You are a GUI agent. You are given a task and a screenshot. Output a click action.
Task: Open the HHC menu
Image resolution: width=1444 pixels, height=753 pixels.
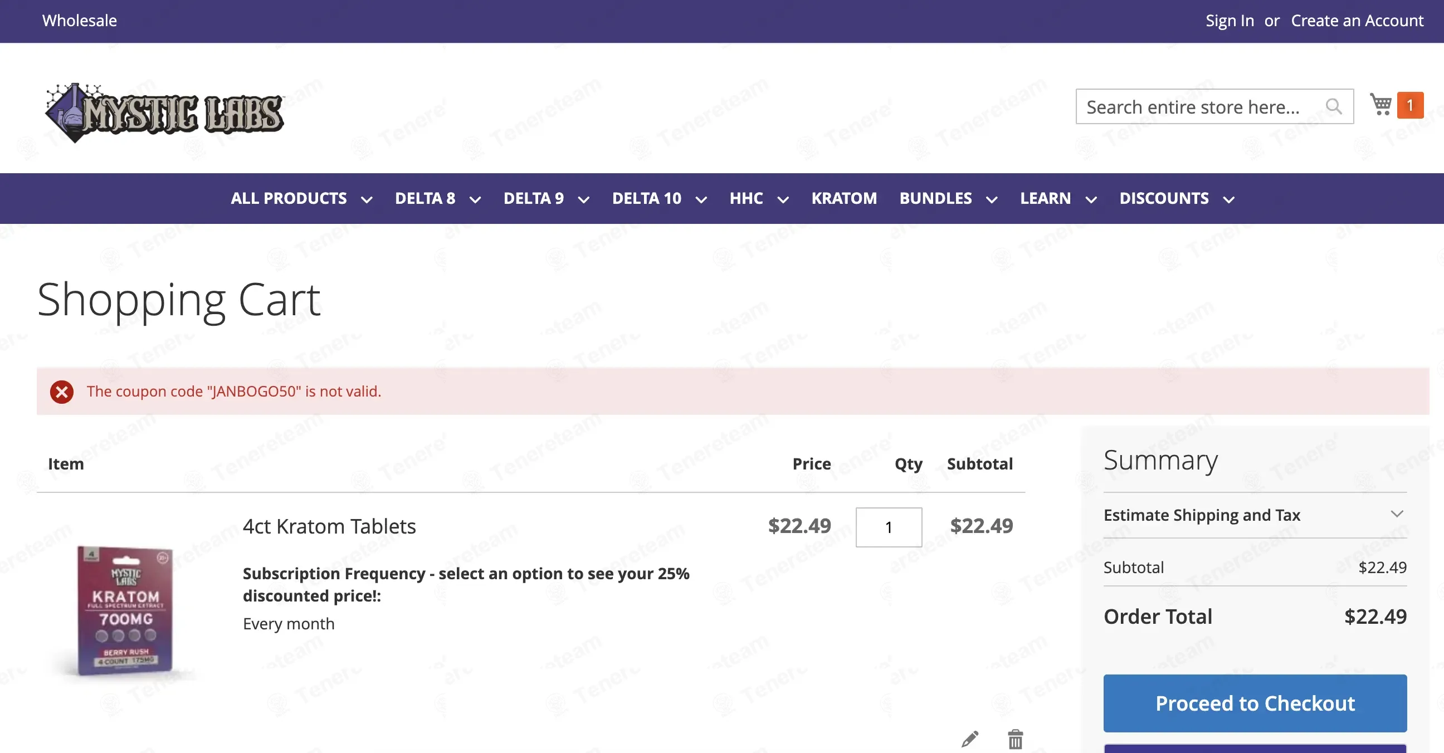[746, 198]
